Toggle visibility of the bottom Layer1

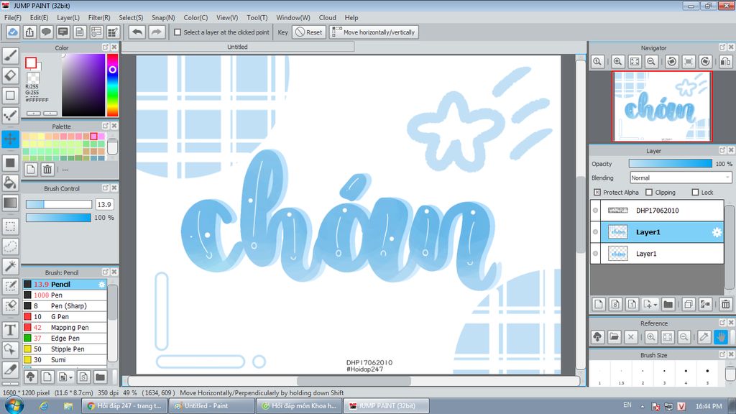[x=596, y=254]
